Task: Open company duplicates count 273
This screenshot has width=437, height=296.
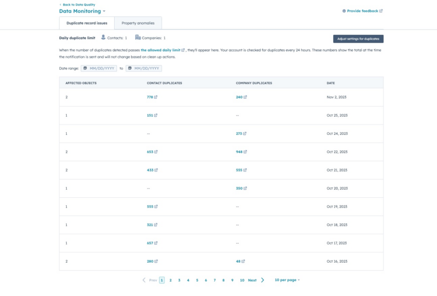Action: 239,133
